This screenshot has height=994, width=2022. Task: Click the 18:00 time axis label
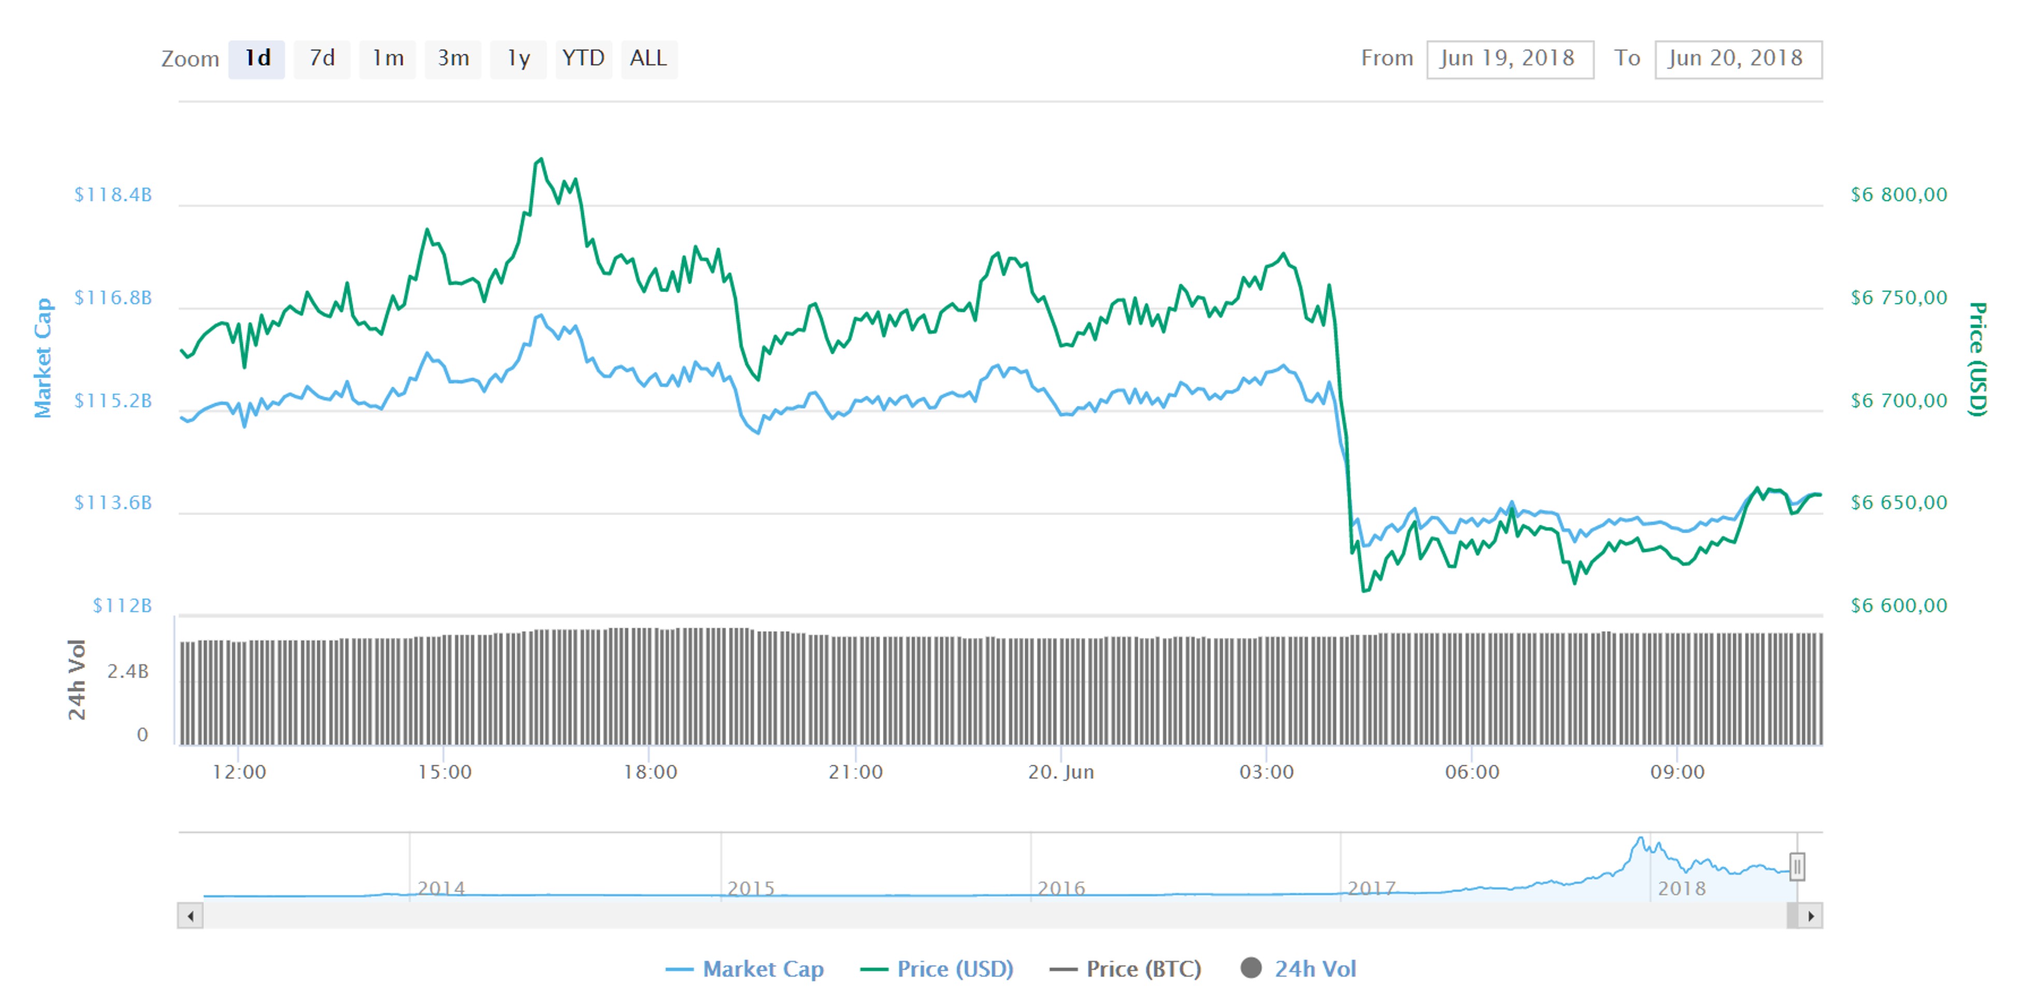[x=650, y=772]
